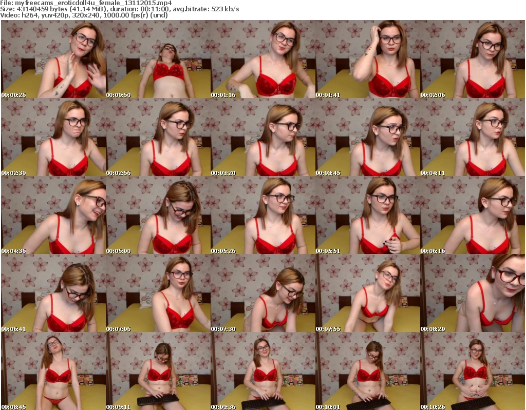Image resolution: width=526 pixels, height=410 pixels.
Task: Pick the thumbnail stamped 00:08:45
Action: [53, 371]
